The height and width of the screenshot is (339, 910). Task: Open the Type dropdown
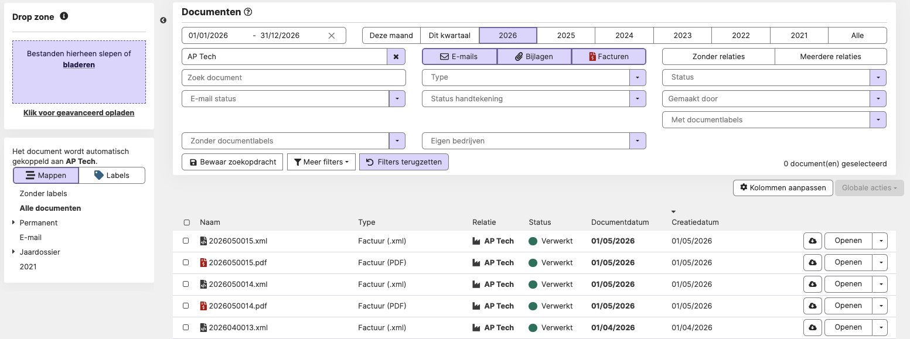pyautogui.click(x=638, y=77)
